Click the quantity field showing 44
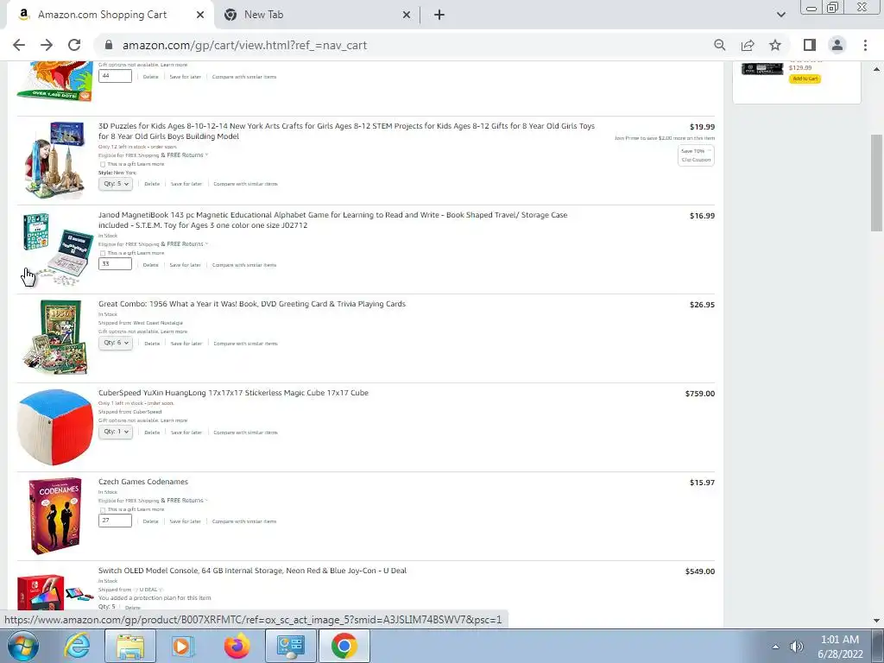Screen dimensions: 884x663 (115, 76)
